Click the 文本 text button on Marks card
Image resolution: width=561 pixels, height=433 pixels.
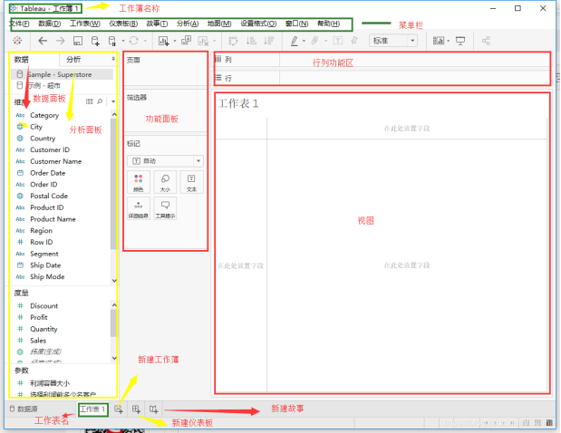pyautogui.click(x=191, y=182)
